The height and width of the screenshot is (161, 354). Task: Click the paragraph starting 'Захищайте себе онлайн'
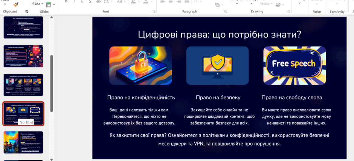(220, 117)
